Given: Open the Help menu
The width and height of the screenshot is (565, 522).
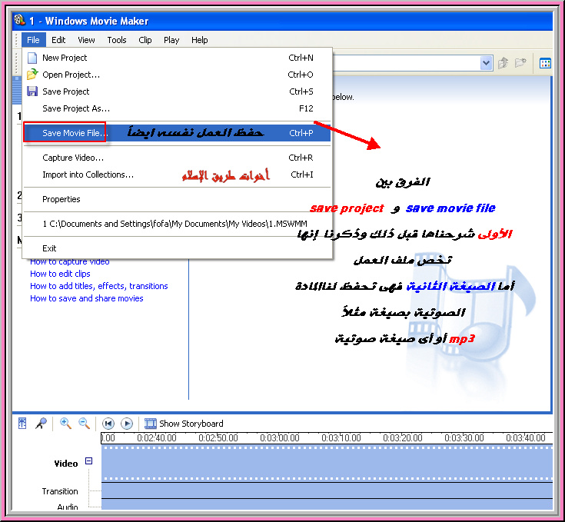Looking at the screenshot, I should [200, 40].
